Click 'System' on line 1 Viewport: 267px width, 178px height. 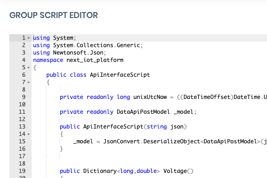pyautogui.click(x=63, y=38)
